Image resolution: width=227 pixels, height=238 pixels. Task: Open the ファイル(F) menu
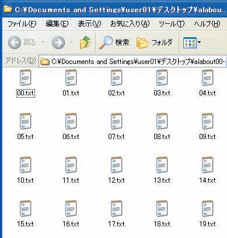pyautogui.click(x=22, y=24)
